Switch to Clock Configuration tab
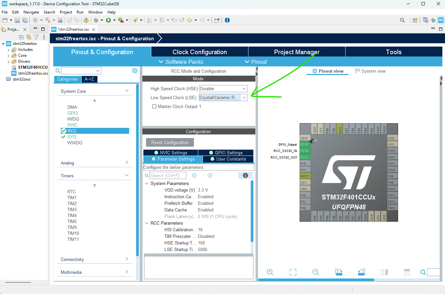The width and height of the screenshot is (445, 294). tap(200, 52)
